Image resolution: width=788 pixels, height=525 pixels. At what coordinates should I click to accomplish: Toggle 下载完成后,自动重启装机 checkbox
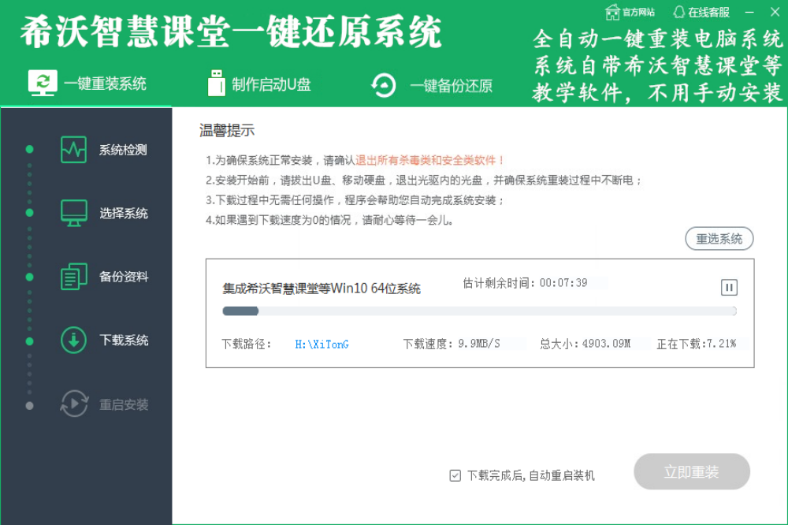455,475
